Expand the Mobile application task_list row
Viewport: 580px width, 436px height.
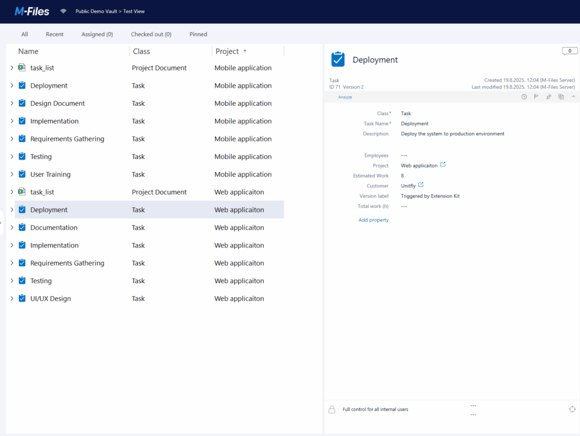pos(12,68)
